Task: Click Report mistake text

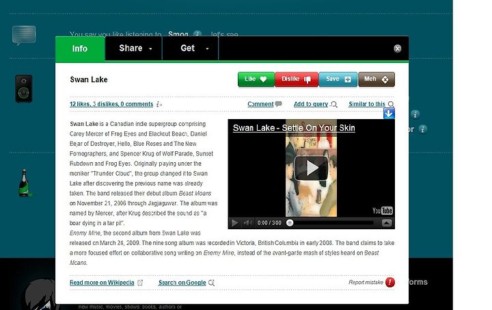Action: point(366,283)
